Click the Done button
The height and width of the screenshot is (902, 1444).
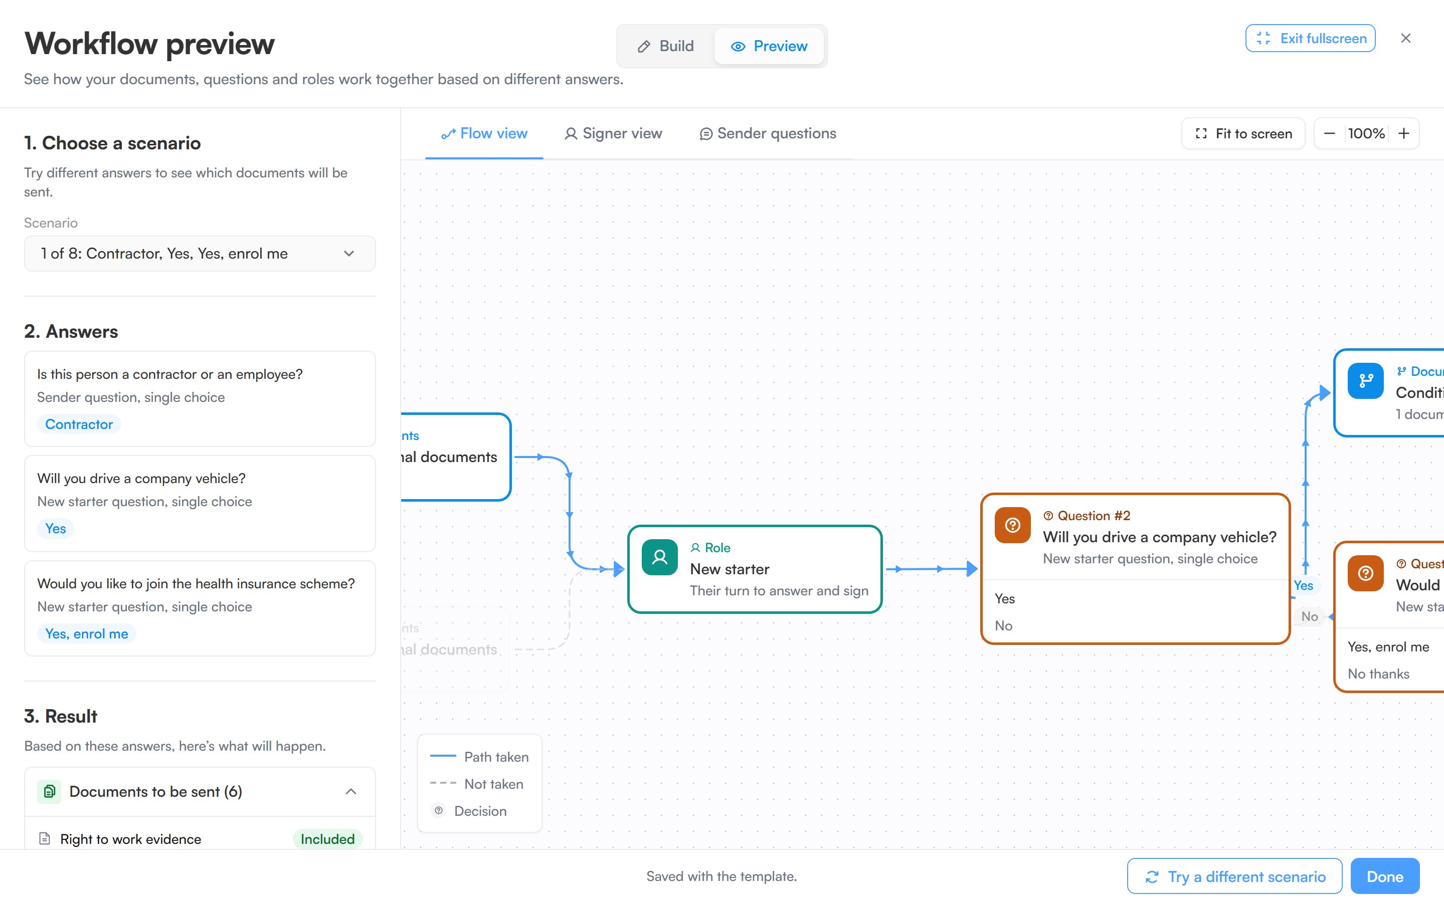click(1384, 876)
